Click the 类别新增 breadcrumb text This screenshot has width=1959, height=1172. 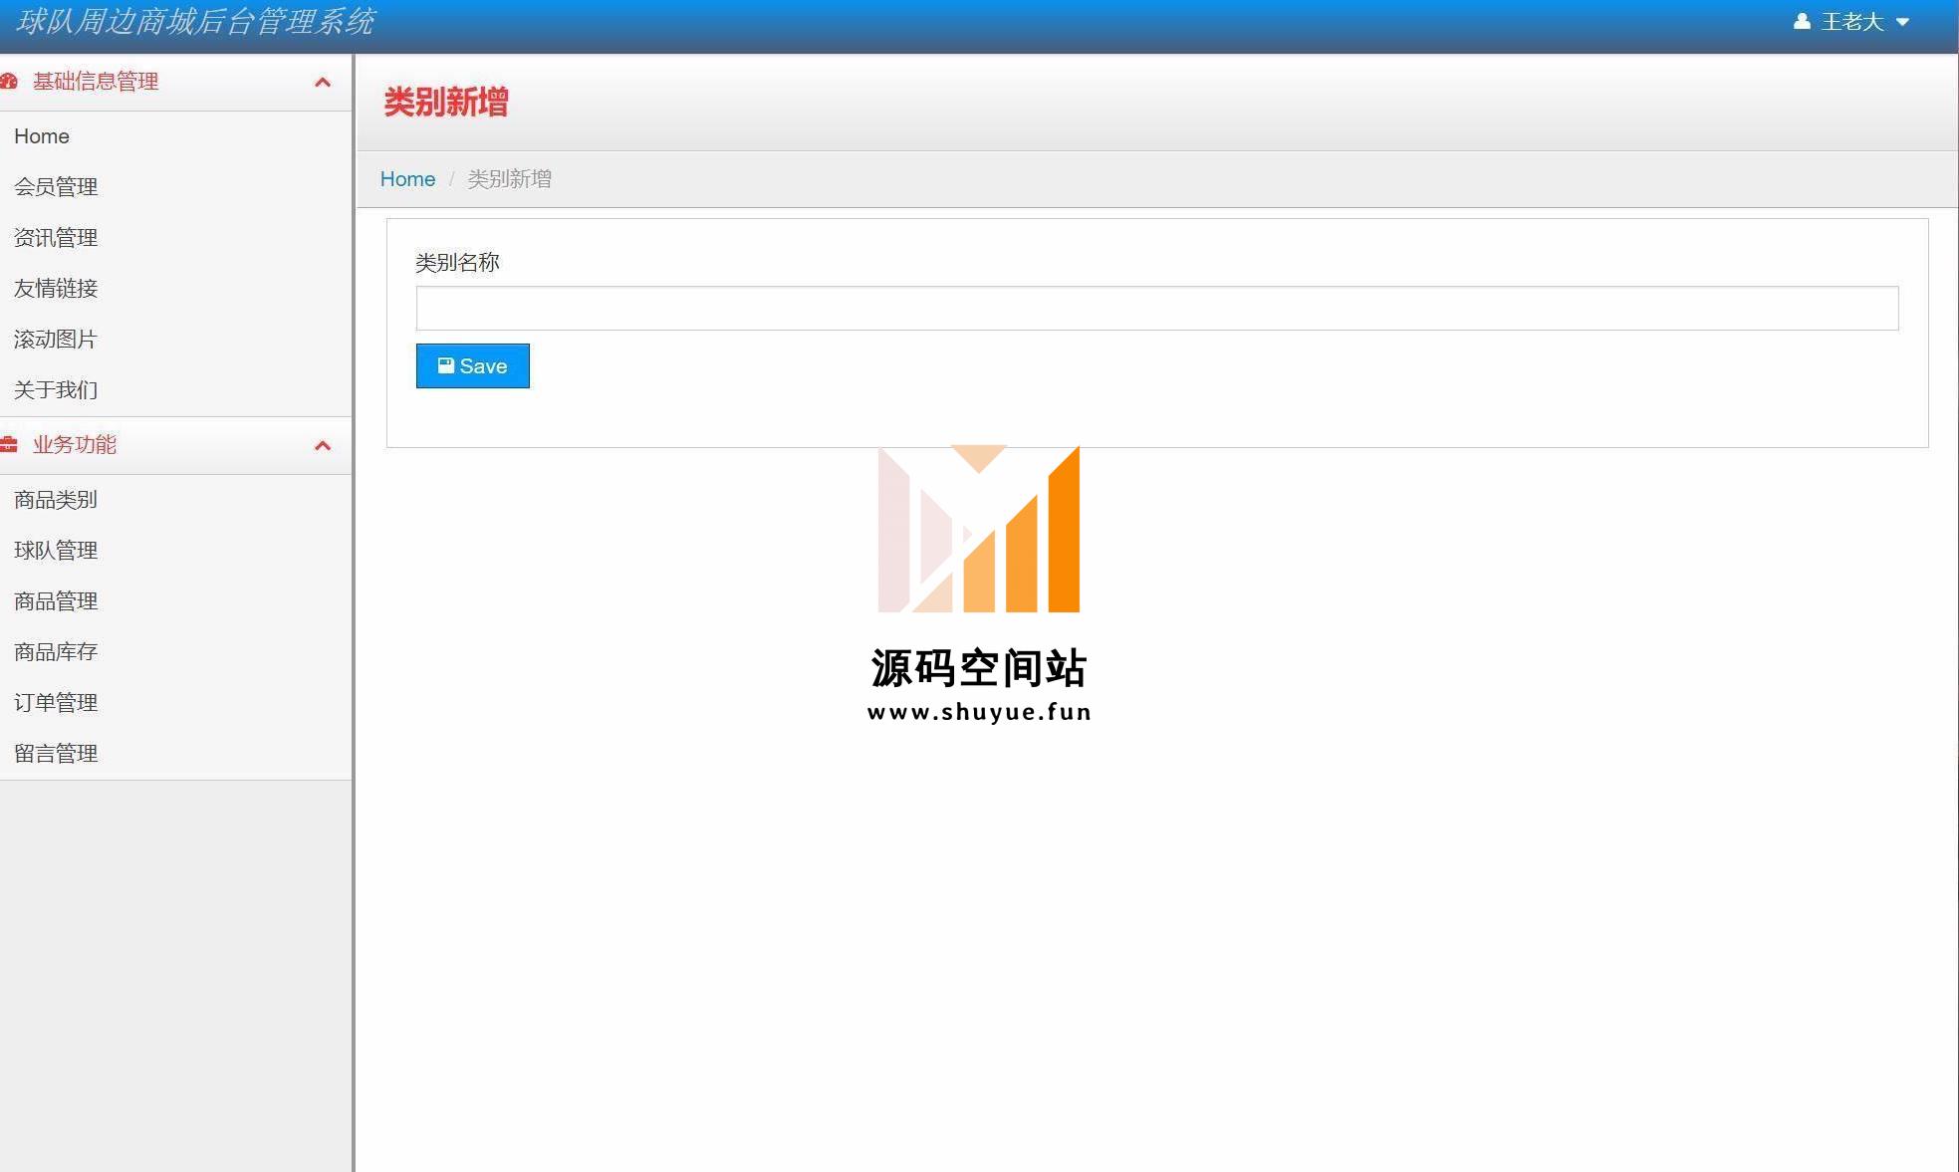(509, 179)
